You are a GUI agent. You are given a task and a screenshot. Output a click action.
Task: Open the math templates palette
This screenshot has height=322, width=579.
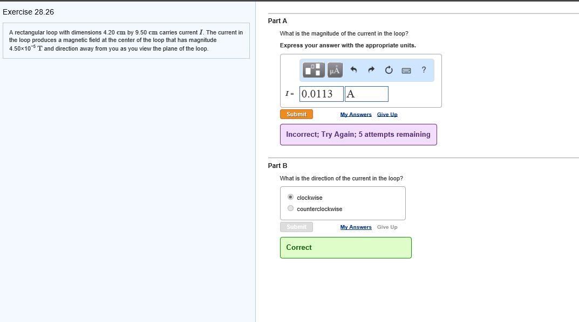coord(312,69)
